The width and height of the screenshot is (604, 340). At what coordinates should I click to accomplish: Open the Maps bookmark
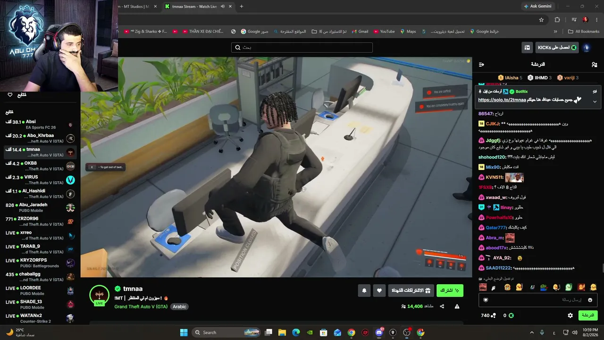pyautogui.click(x=408, y=32)
